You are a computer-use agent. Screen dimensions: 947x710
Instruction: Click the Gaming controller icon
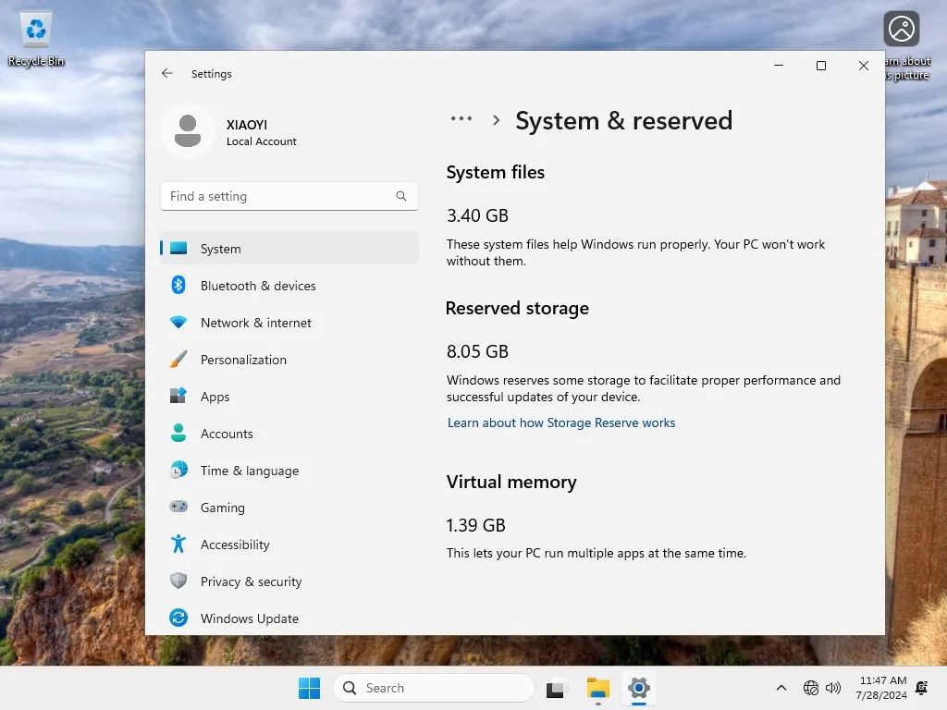[178, 507]
